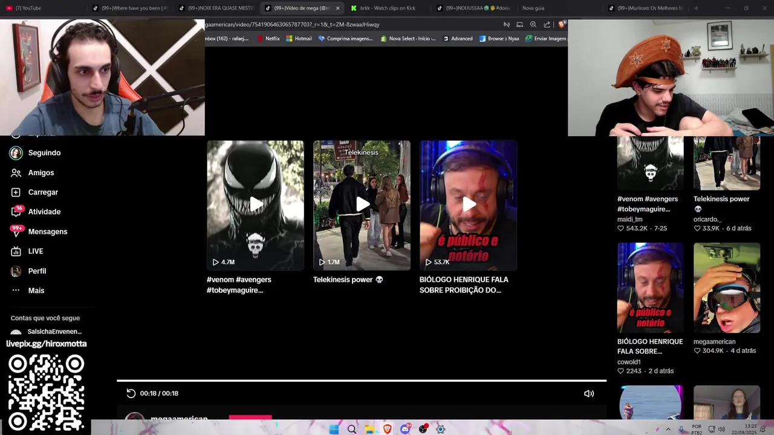Open the SalsichaEnvenen... followed account

[x=46, y=332]
